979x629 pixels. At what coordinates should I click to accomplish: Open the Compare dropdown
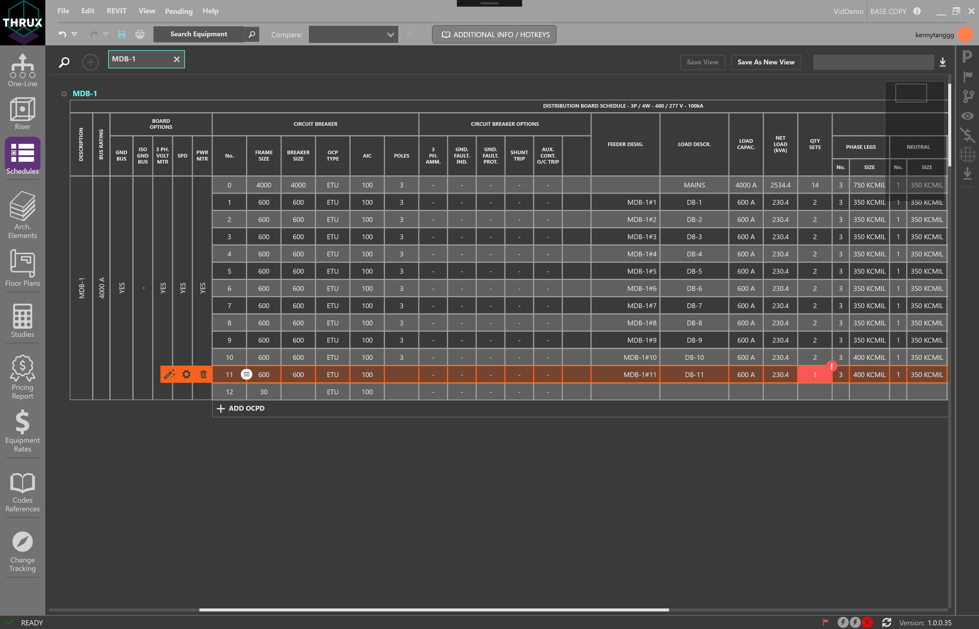[353, 34]
